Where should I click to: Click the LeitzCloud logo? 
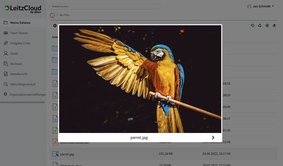click(23, 9)
